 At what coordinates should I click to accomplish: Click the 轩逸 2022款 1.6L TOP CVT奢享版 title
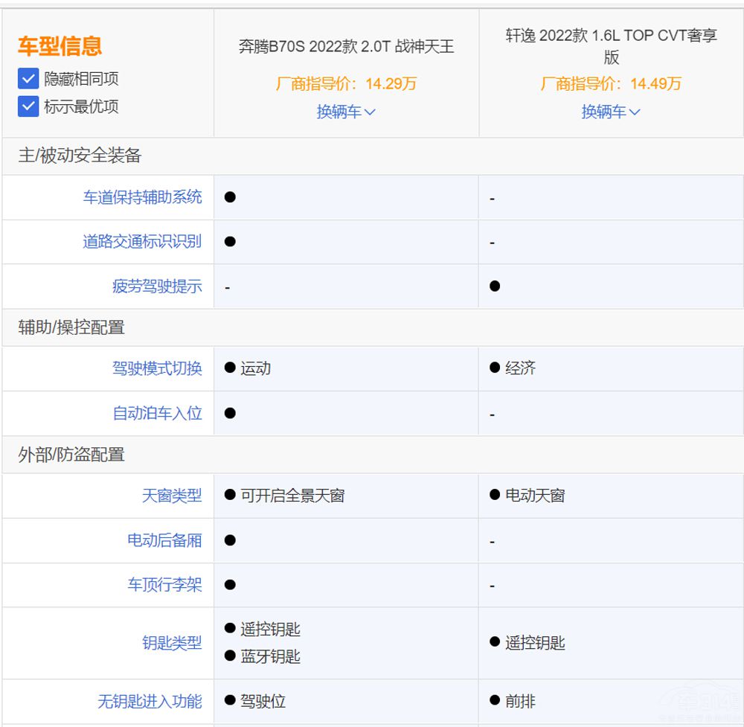point(611,46)
